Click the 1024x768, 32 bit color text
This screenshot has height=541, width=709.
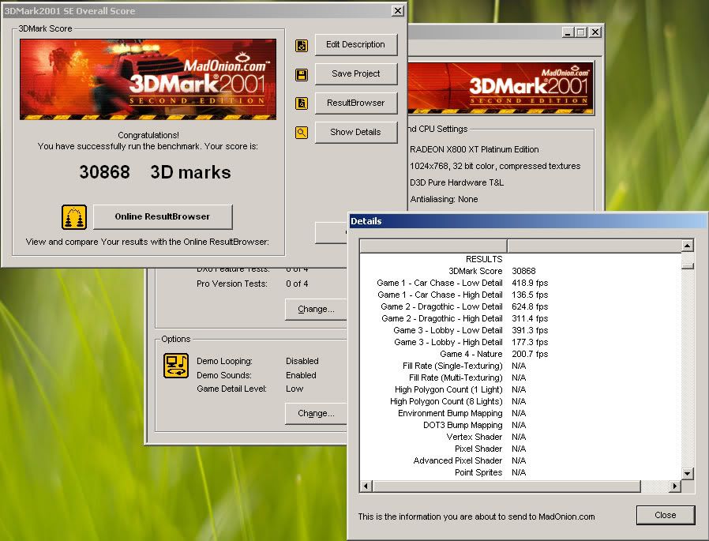495,166
